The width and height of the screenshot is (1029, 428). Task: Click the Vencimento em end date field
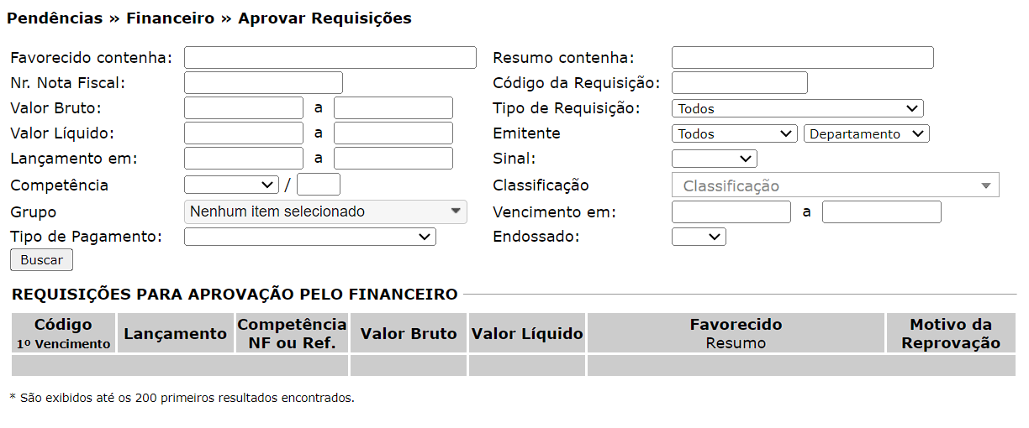tap(881, 211)
